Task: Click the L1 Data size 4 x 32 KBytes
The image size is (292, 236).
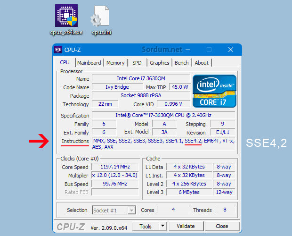Action: click(x=189, y=167)
